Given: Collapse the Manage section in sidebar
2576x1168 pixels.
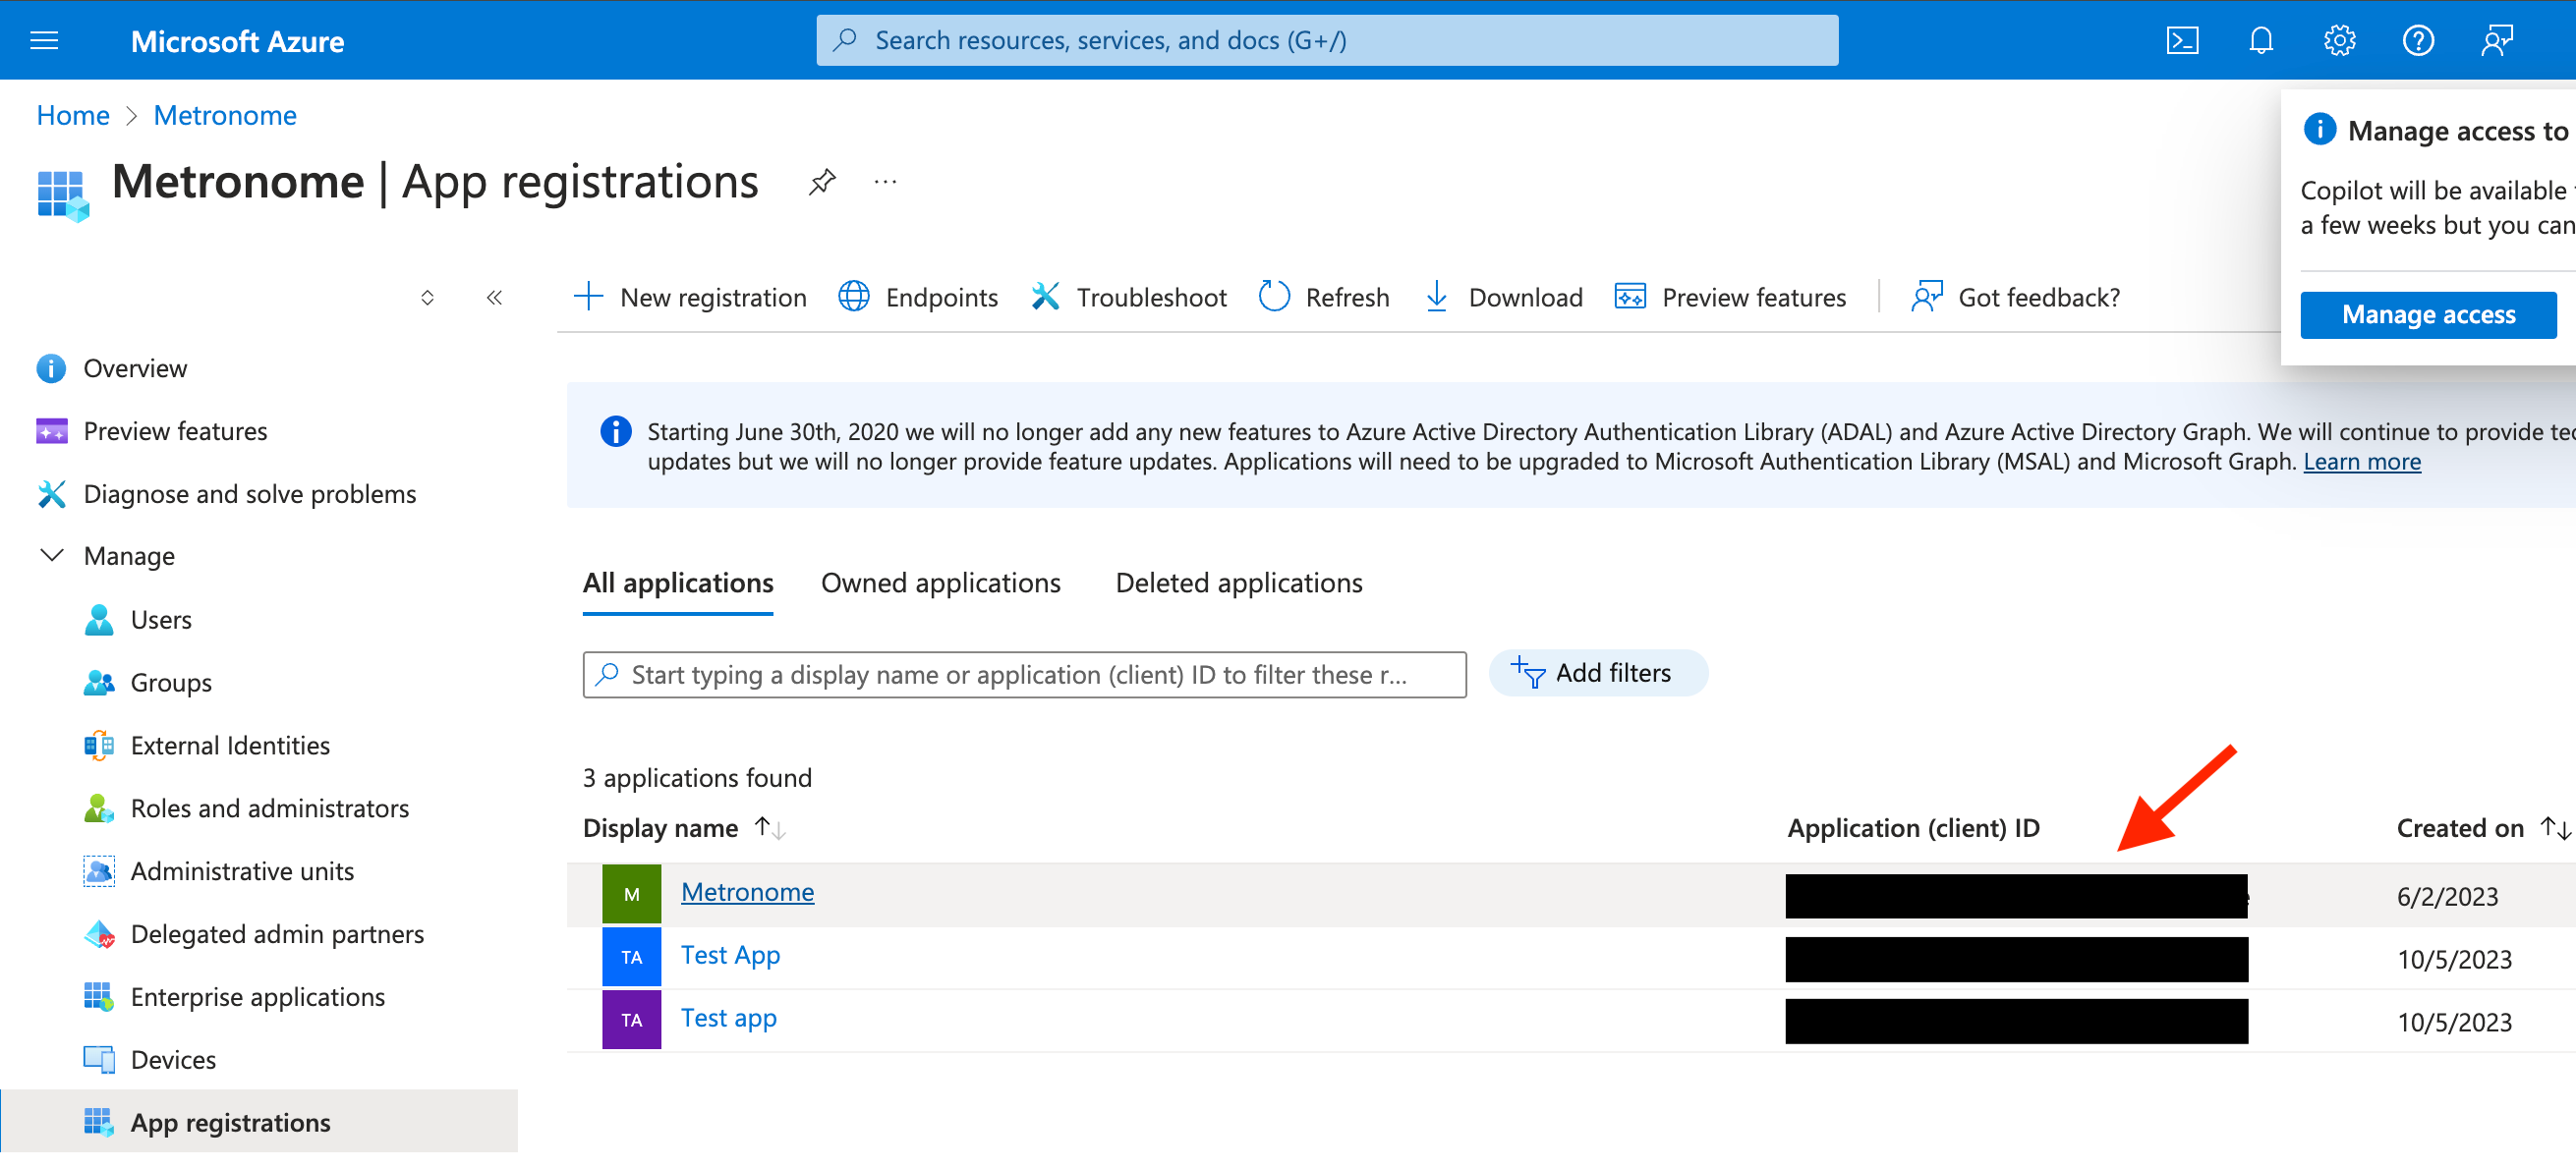Looking at the screenshot, I should pos(52,556).
